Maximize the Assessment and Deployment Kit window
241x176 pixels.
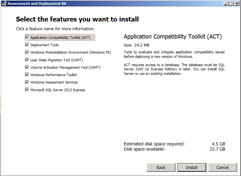pos(231,4)
